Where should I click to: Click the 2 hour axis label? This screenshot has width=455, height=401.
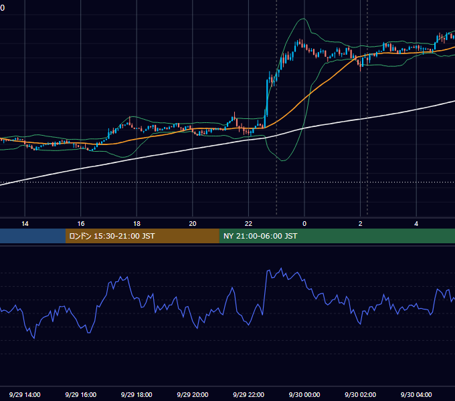(x=361, y=224)
